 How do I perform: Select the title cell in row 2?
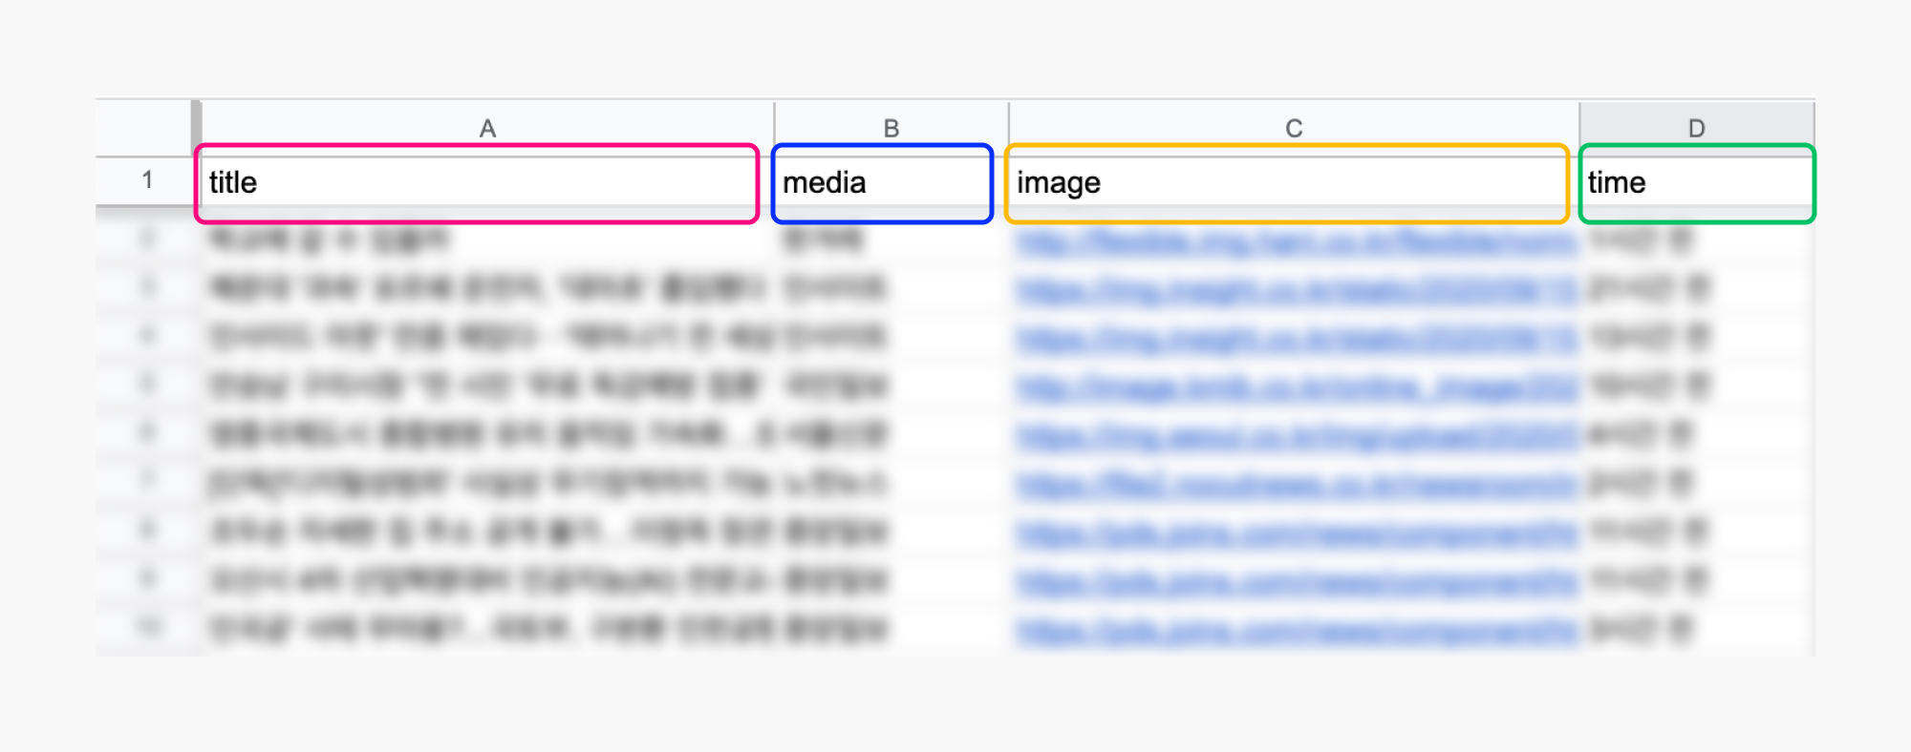pyautogui.click(x=487, y=240)
